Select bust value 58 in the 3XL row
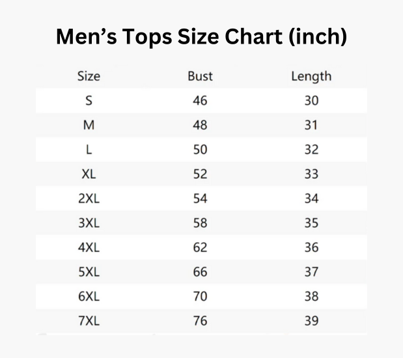Viewport: 403px width, 358px height. click(200, 223)
